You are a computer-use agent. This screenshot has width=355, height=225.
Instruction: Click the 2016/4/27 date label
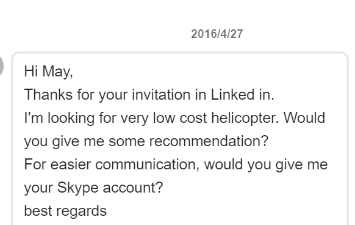click(217, 34)
